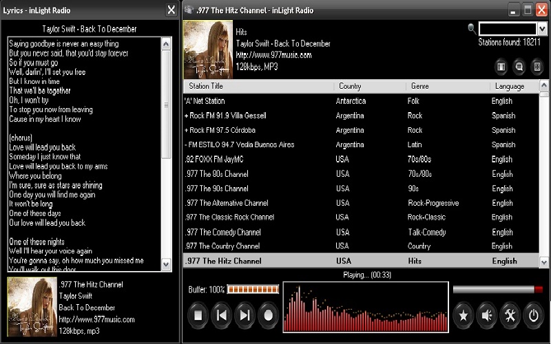Viewport: 551px width, 344px height.
Task: Click the station list columns icon
Action: click(x=501, y=67)
